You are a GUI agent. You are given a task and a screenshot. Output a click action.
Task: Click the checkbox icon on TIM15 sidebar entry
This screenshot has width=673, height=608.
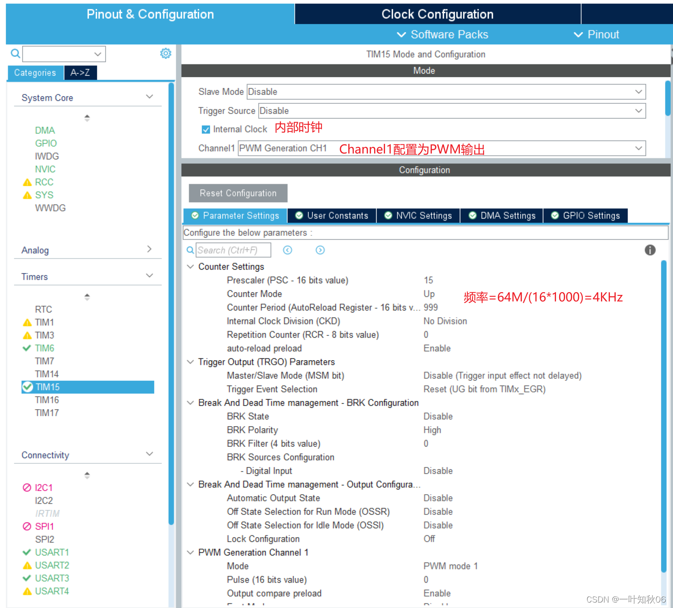pyautogui.click(x=27, y=387)
